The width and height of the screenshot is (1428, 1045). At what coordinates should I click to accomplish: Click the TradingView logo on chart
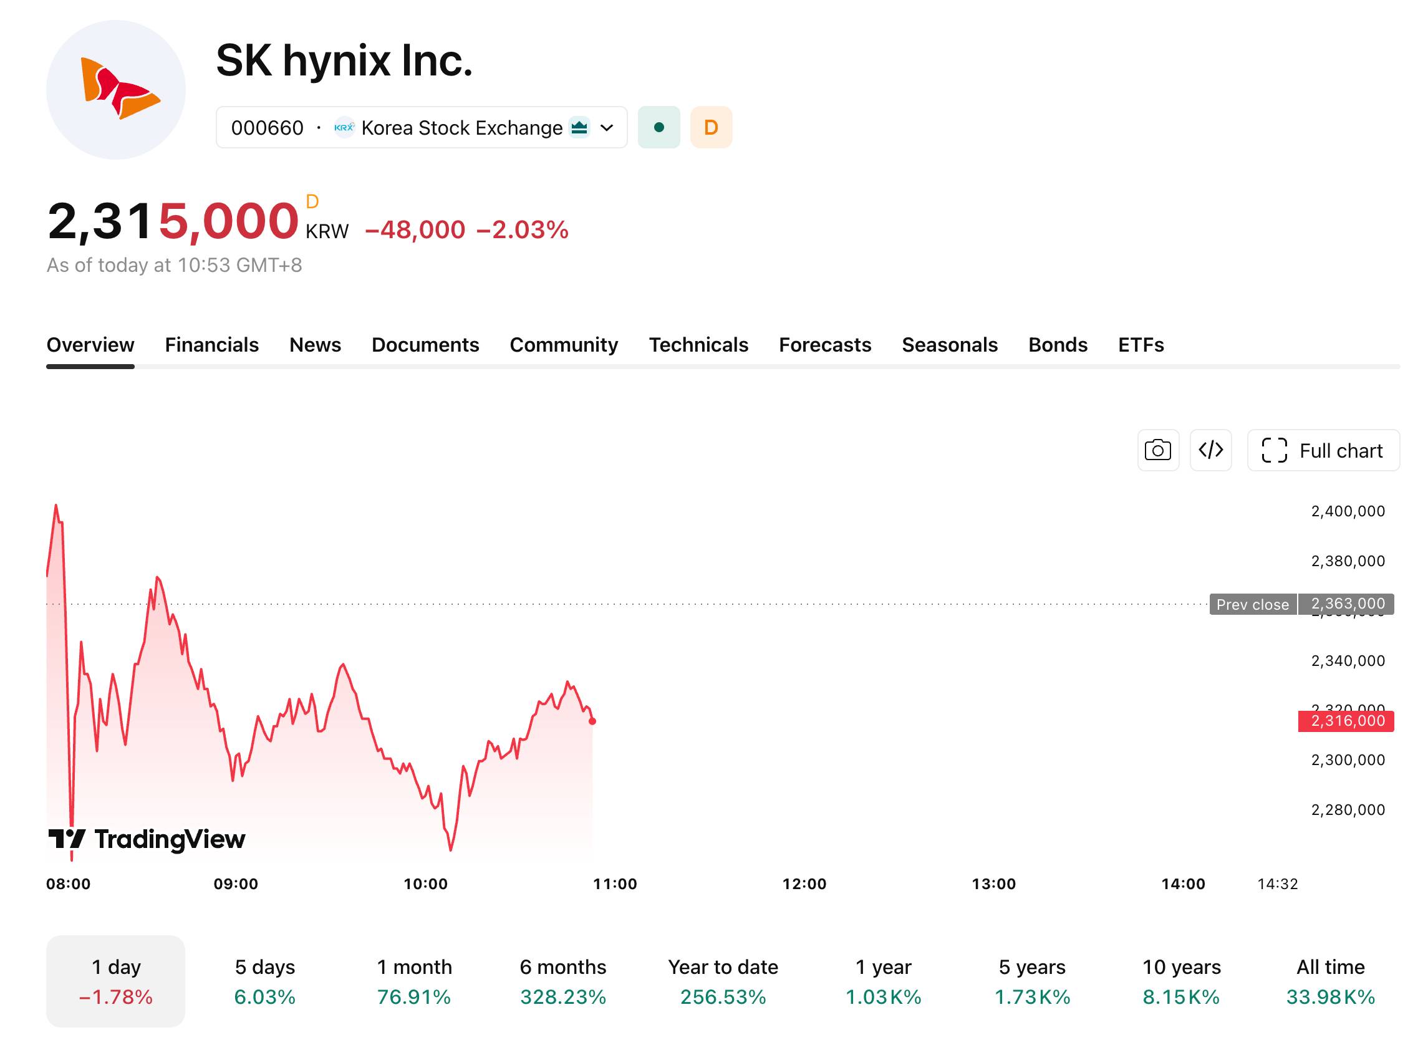(147, 839)
